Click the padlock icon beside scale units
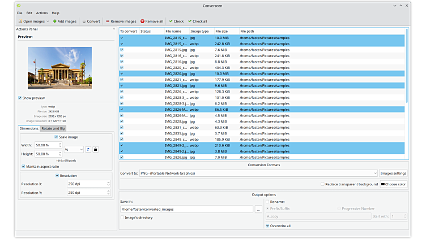Image resolution: width=426 pixels, height=239 pixels. (96, 149)
